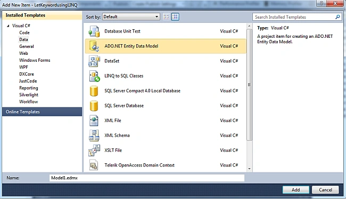Select the Code category
The height and width of the screenshot is (199, 346).
click(24, 32)
